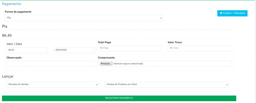This screenshot has height=103, width=256.
Task: Expand the Forma de pagamento dropdown
Action: click(84, 18)
